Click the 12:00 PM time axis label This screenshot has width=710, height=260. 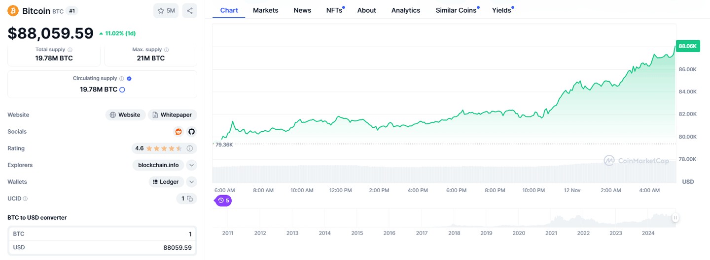pyautogui.click(x=341, y=190)
